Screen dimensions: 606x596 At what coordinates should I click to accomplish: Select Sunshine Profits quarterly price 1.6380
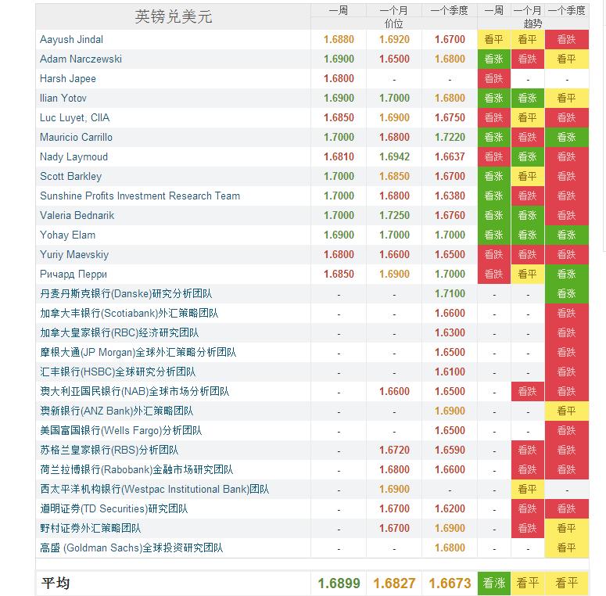[x=450, y=196]
